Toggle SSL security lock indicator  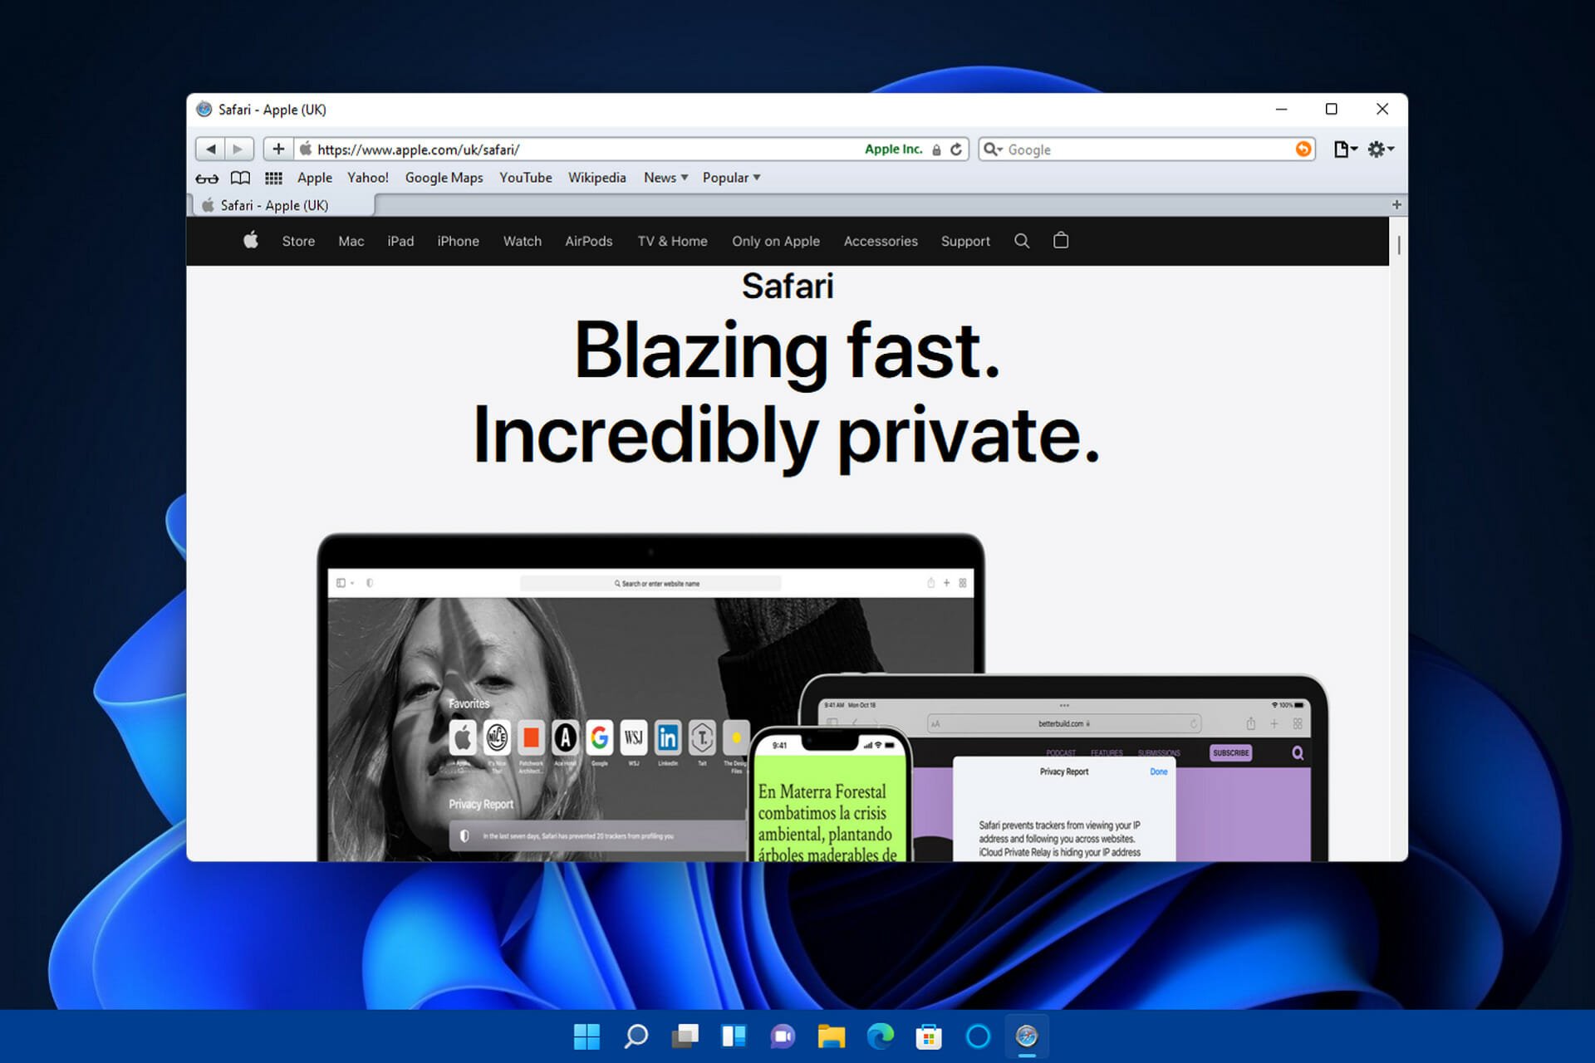point(938,149)
